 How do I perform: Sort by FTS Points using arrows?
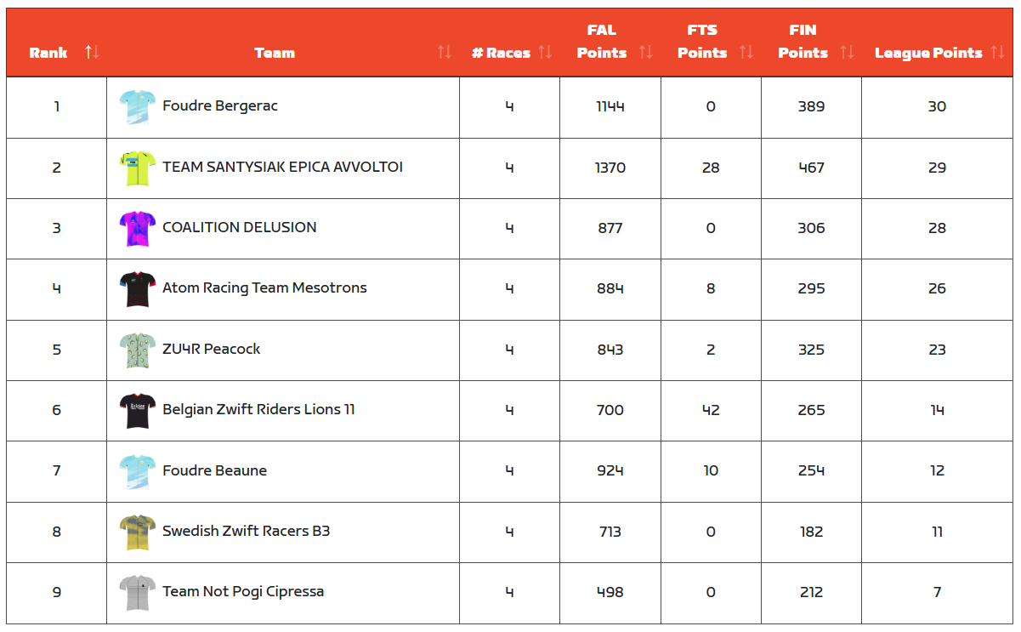746,53
